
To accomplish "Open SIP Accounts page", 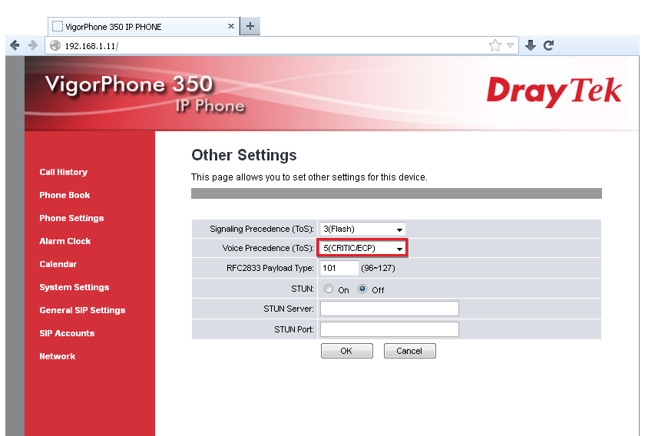I will (x=67, y=333).
